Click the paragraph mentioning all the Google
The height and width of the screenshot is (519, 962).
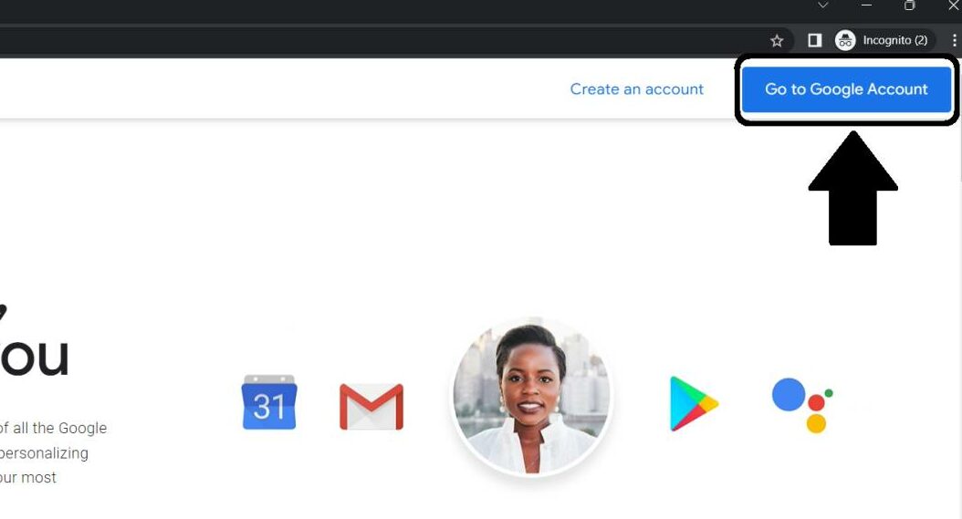click(53, 452)
